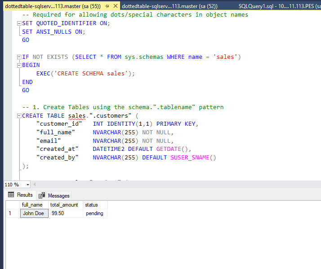Pin the active dottedtable query tab
Viewport: 321px width, 269px height.
pyautogui.click(x=107, y=6)
